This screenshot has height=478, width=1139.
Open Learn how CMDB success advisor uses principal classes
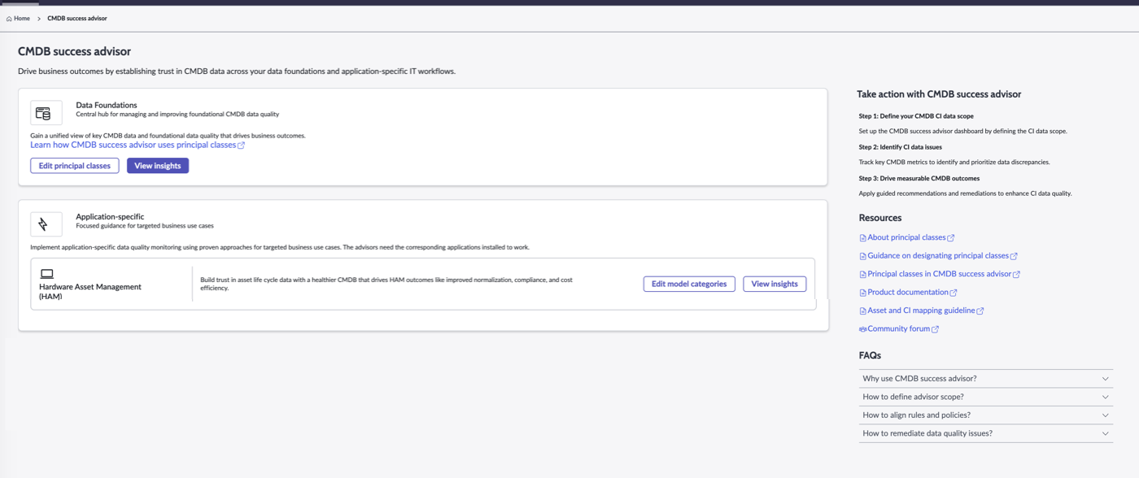point(133,145)
